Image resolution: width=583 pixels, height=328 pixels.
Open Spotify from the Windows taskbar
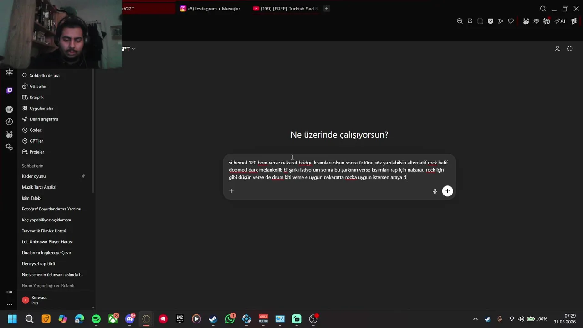(96, 319)
